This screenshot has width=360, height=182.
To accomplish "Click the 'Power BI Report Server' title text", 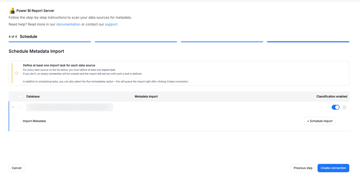I will [x=35, y=11].
